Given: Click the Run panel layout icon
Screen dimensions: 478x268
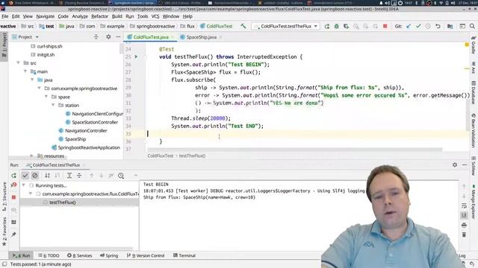Looking at the screenshot, I should [x=13, y=222].
